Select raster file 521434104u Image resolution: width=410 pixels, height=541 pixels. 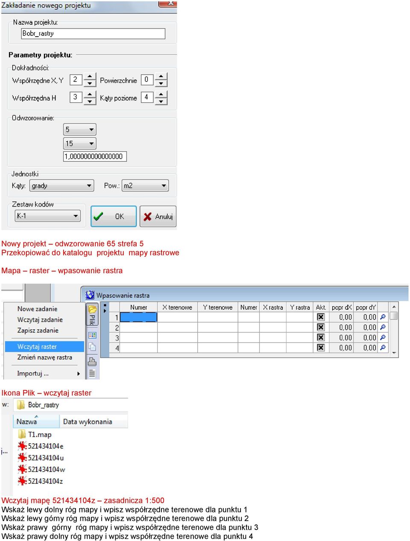(41, 458)
